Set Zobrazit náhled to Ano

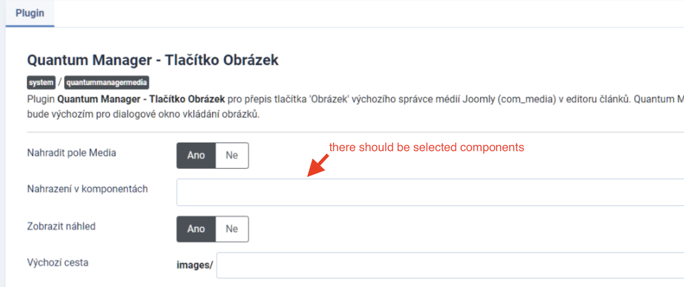pos(196,229)
